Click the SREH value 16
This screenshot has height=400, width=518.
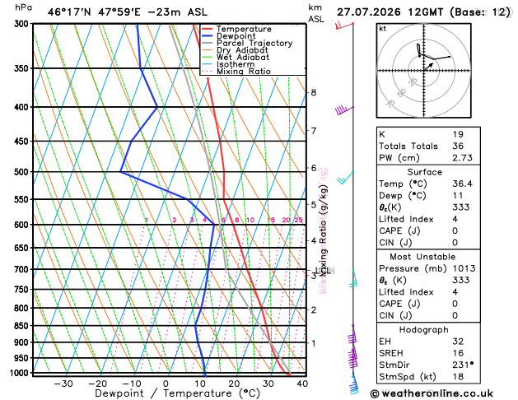click(x=458, y=353)
